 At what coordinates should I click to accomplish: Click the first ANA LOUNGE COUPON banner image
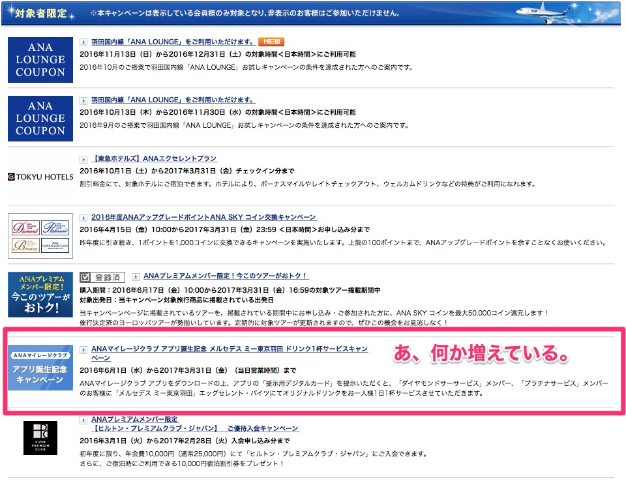click(x=40, y=60)
